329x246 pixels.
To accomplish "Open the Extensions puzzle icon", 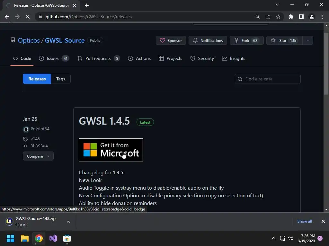I will click(291, 17).
